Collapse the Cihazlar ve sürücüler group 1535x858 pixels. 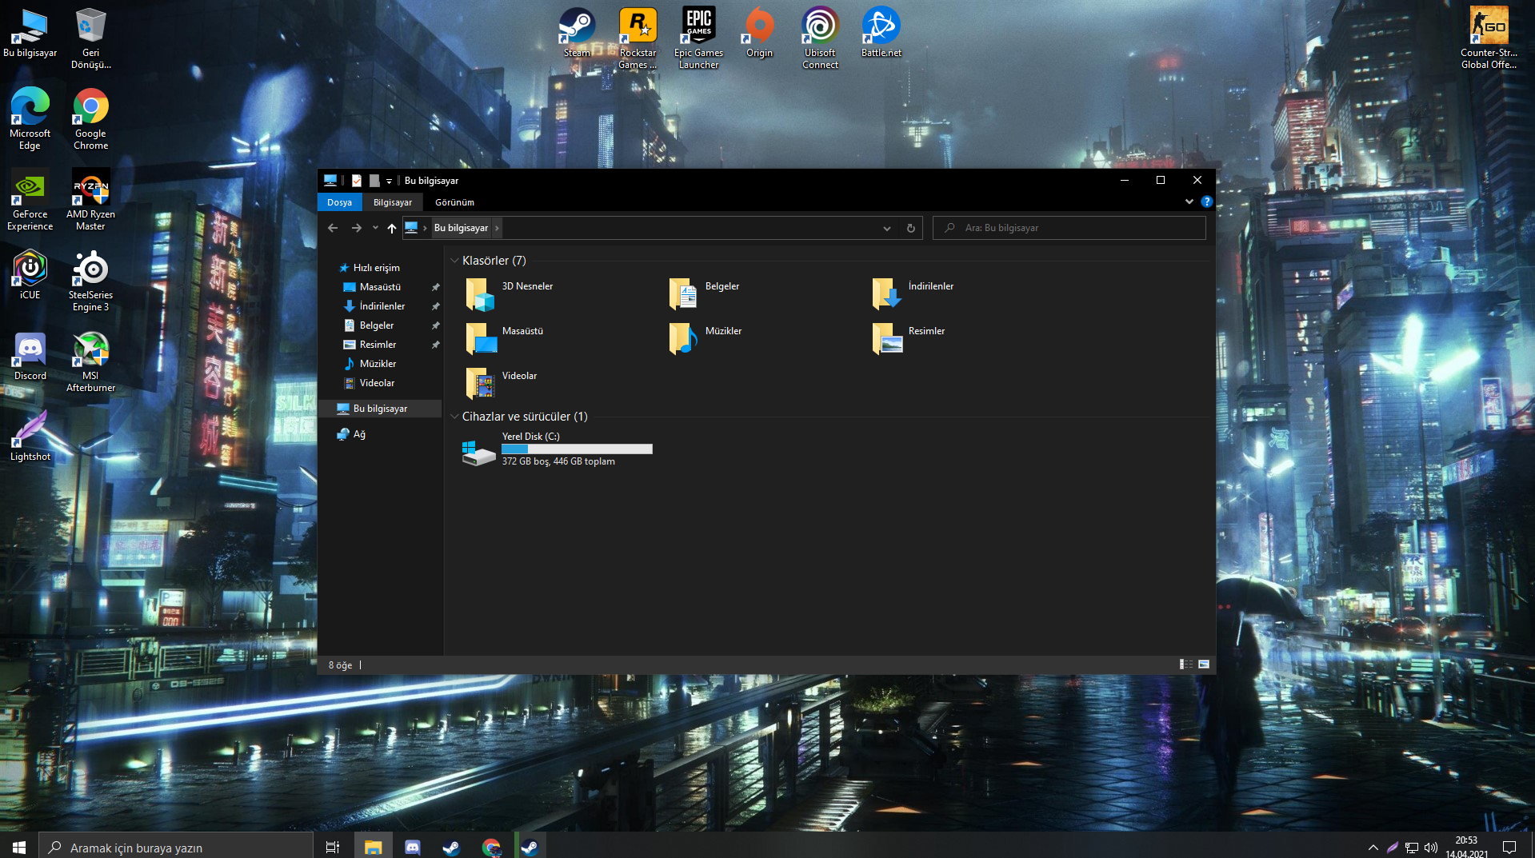(454, 417)
